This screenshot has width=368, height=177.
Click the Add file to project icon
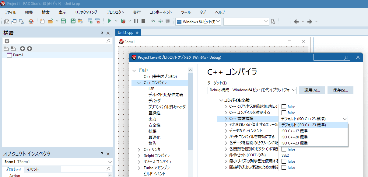(90, 21)
